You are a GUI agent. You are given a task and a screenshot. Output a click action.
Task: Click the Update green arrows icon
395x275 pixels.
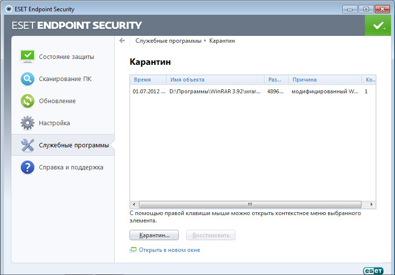tap(28, 101)
